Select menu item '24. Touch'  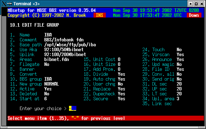(153, 49)
